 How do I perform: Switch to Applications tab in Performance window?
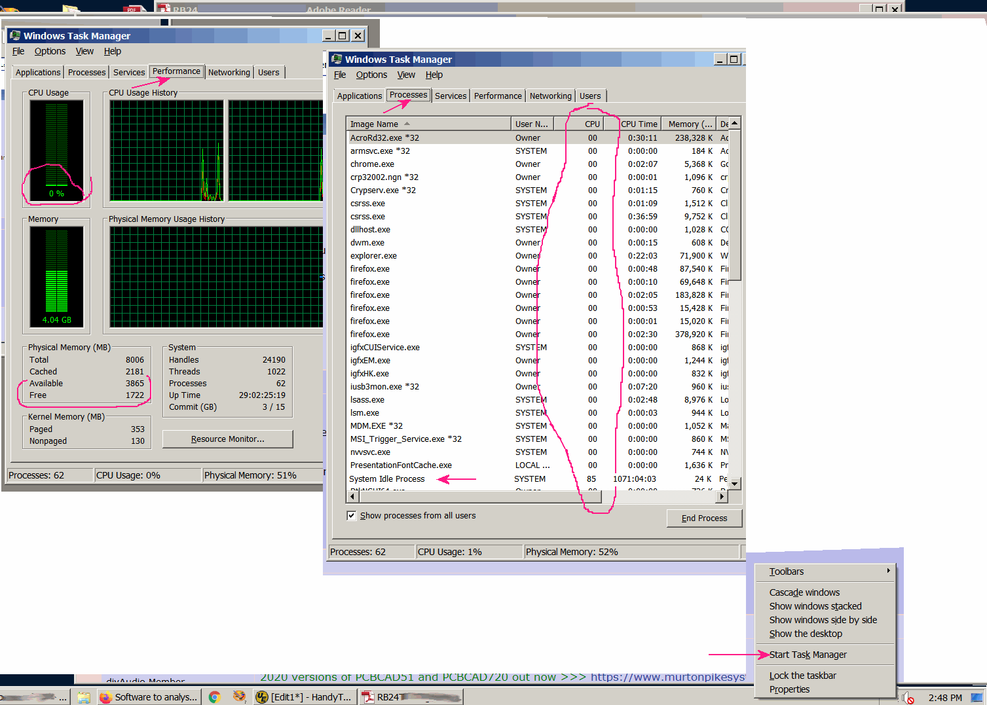point(38,72)
